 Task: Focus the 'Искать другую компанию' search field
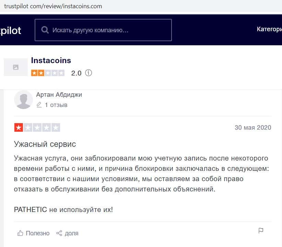[103, 30]
